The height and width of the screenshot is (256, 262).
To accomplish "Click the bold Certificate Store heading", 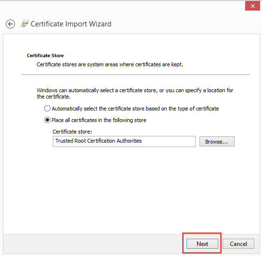I will click(45, 55).
